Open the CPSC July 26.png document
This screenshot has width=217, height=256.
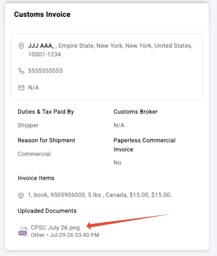click(x=55, y=228)
